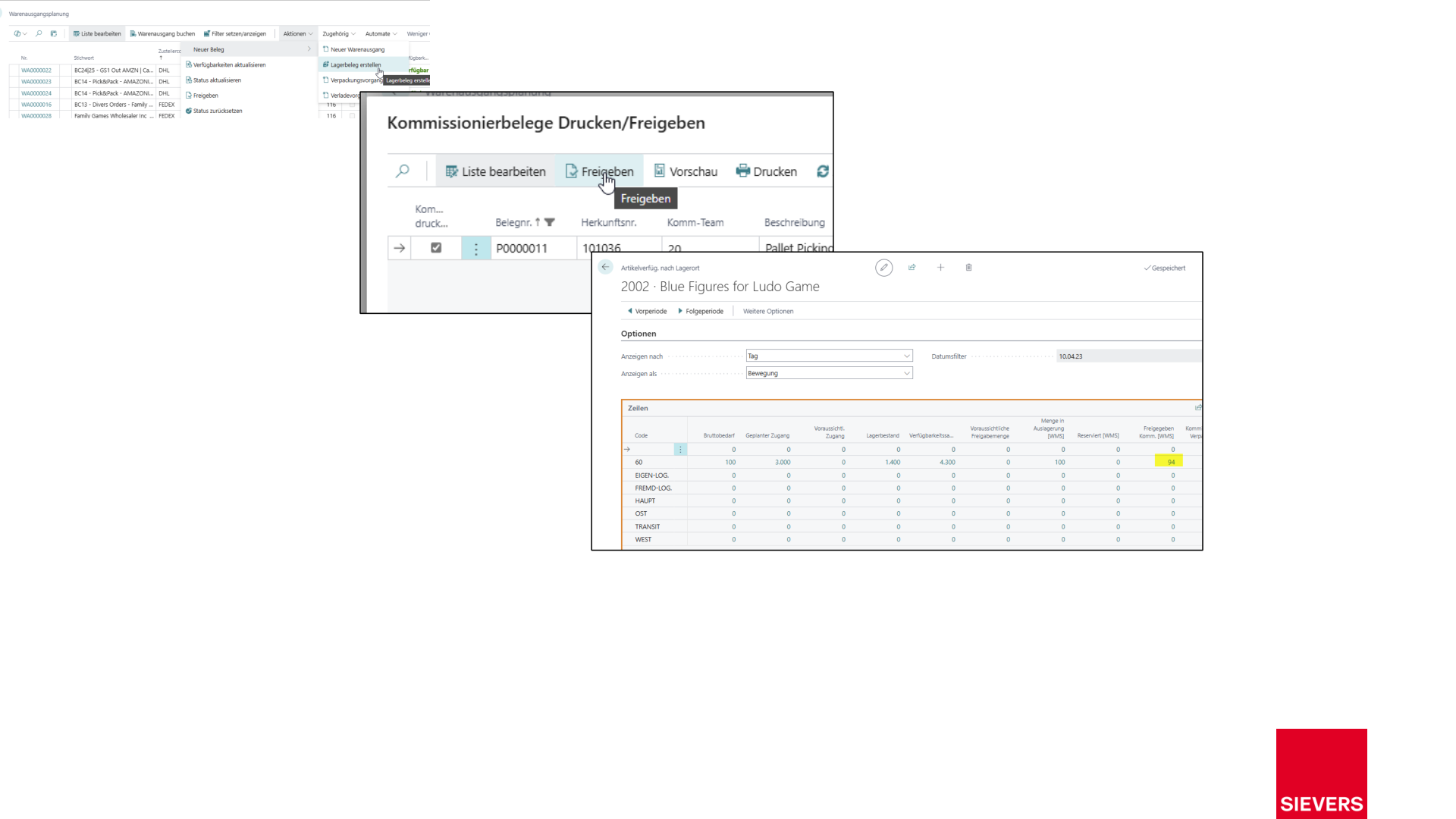
Task: Click the pencil edit icon on Blue Figures page
Action: [x=883, y=268]
